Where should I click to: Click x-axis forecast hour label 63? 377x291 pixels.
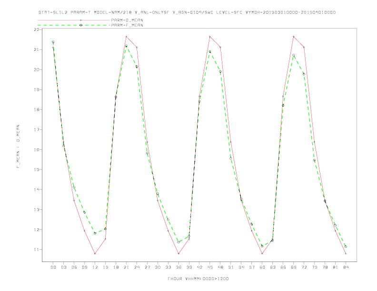pos(273,267)
